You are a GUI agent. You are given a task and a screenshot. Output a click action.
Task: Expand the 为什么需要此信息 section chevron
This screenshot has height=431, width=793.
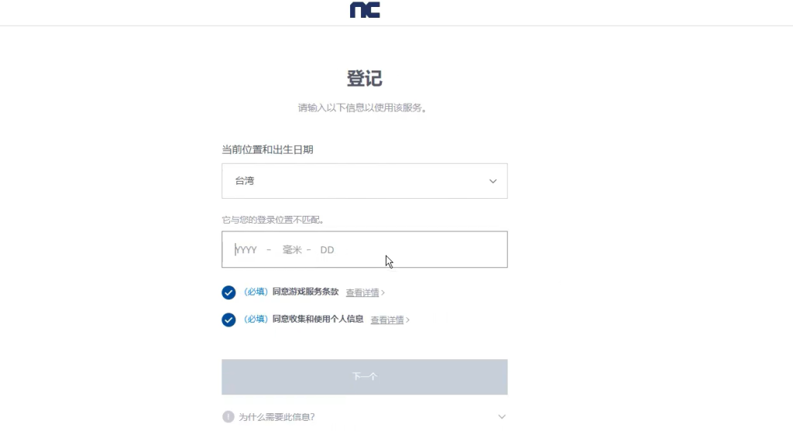pos(502,417)
